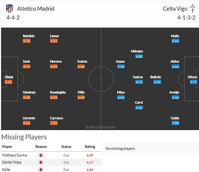Open the Celta Vigo team name link
The image size is (199, 172).
coord(175,9)
